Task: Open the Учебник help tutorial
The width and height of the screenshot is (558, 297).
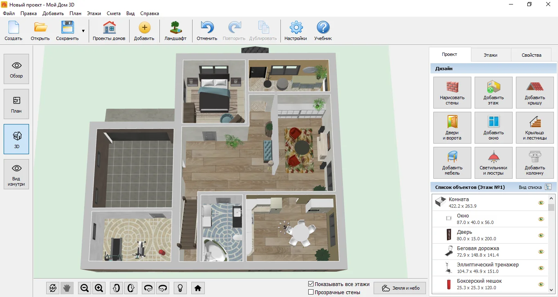Action: (x=323, y=31)
